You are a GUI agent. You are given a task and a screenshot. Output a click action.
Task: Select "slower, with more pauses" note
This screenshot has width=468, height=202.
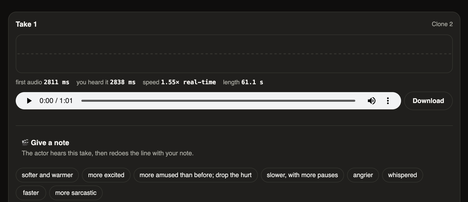[x=302, y=175]
